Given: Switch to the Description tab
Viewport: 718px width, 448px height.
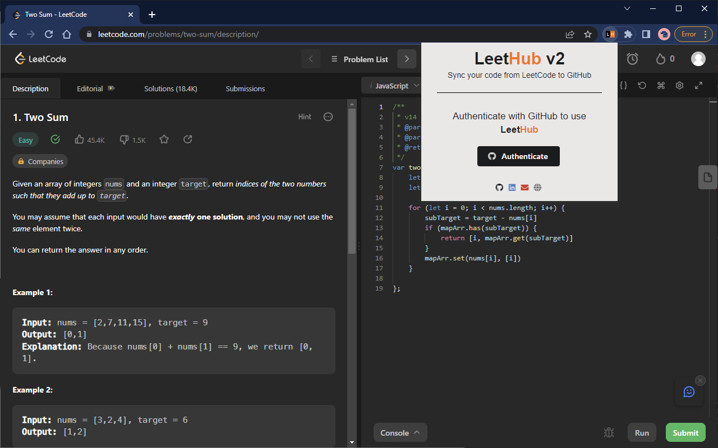Looking at the screenshot, I should click(x=30, y=88).
